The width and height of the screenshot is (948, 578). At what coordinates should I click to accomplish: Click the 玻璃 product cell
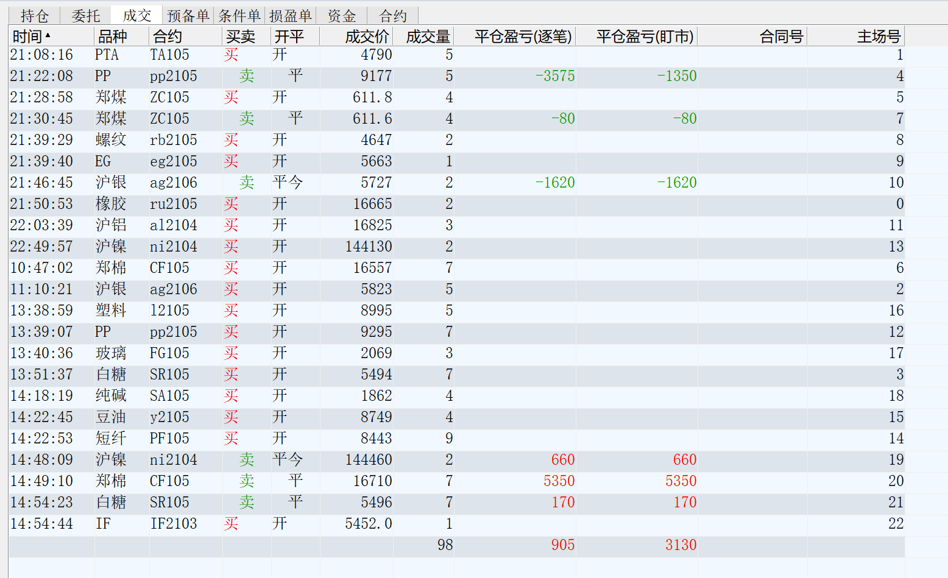111,353
